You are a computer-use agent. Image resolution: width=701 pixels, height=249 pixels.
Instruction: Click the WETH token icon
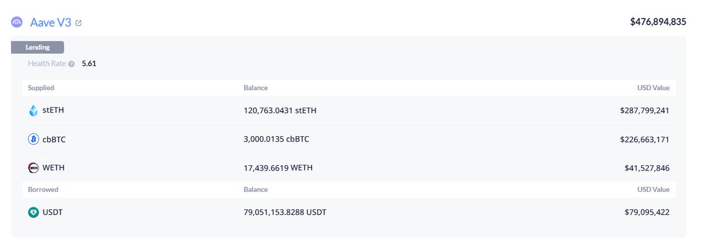[x=33, y=168]
